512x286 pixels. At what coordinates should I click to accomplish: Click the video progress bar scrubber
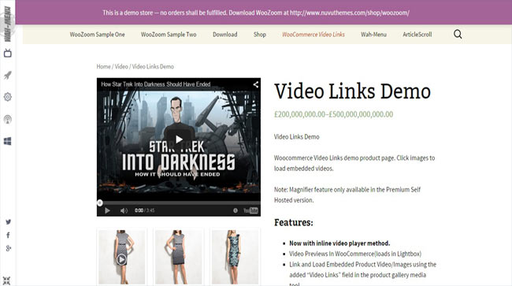pos(100,202)
